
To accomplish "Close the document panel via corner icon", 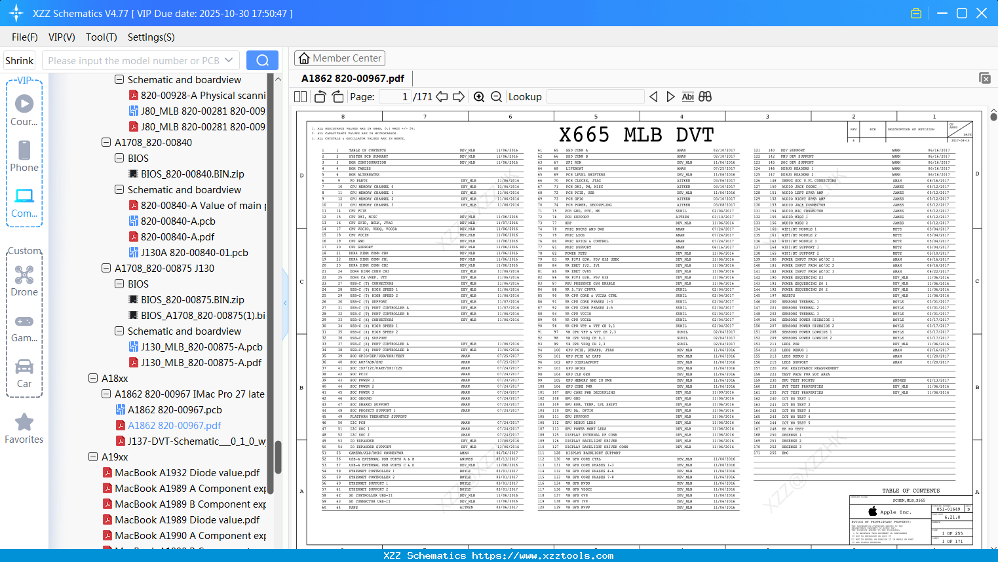I will point(985,78).
